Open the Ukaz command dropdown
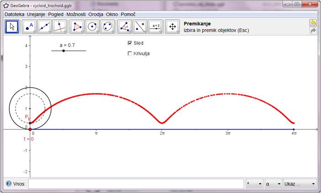Image resolution: width=321 pixels, height=193 pixels. (x=300, y=184)
